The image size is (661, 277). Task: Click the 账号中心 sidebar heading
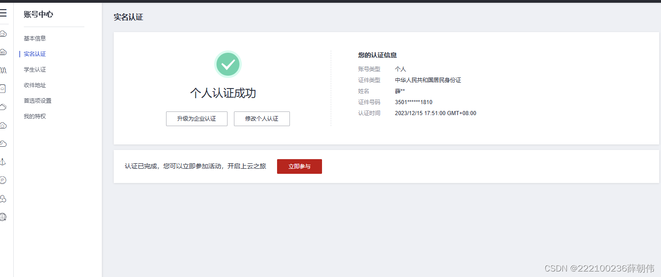39,14
